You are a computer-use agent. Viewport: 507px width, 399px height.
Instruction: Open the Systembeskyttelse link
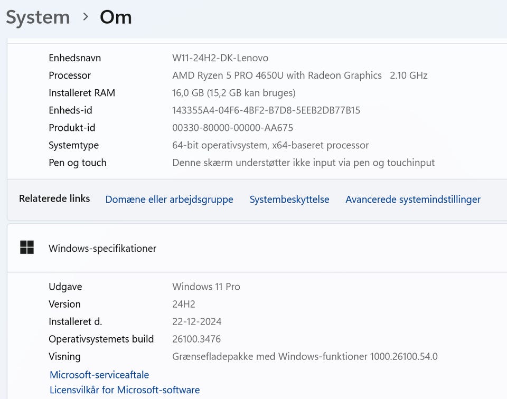289,199
